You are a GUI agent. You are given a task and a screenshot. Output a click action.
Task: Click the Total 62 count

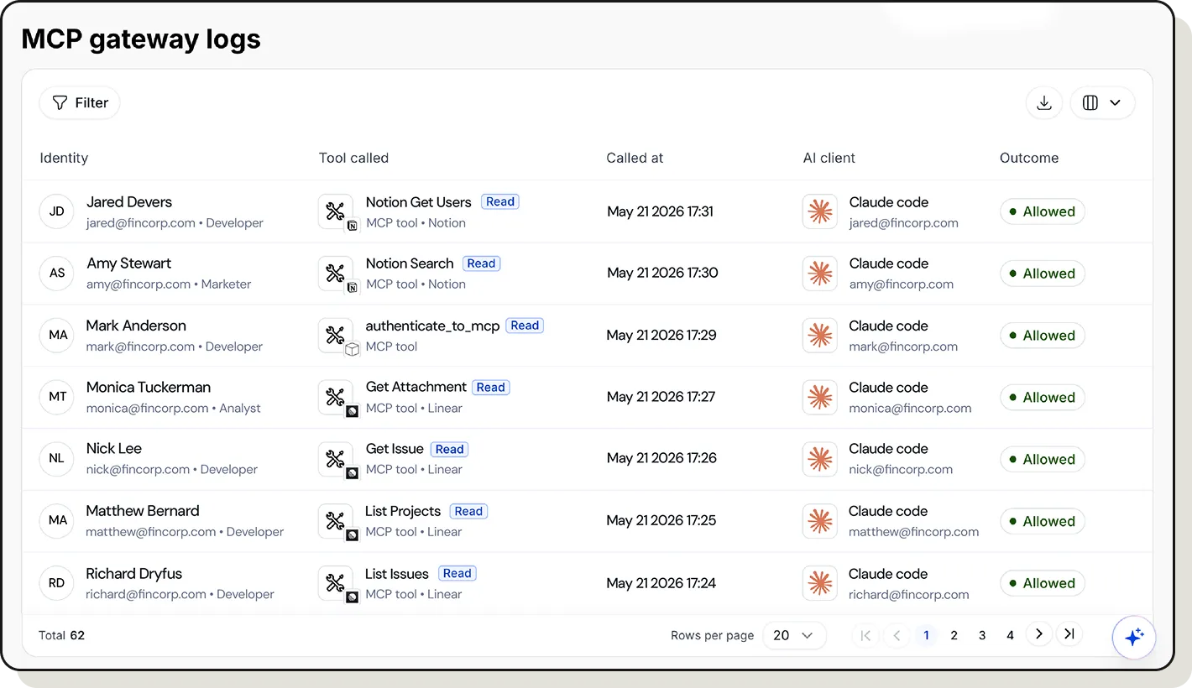coord(62,635)
